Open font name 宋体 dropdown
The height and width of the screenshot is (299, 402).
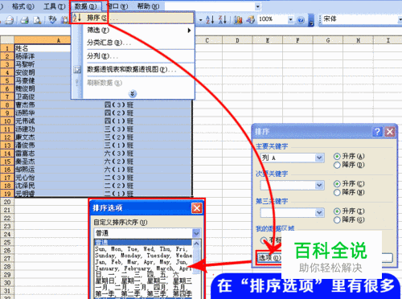(x=400, y=19)
